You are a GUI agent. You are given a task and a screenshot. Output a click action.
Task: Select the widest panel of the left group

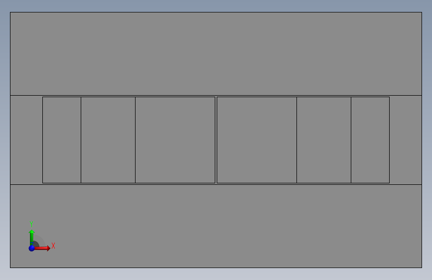pos(175,140)
